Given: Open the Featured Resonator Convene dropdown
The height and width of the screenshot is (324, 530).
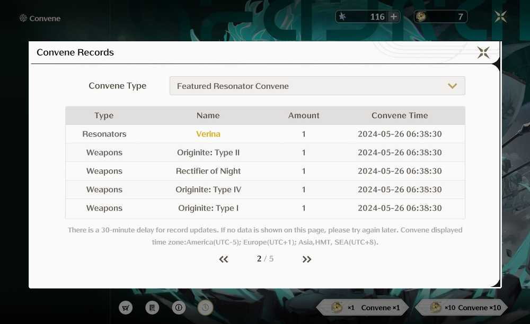Looking at the screenshot, I should (x=317, y=86).
